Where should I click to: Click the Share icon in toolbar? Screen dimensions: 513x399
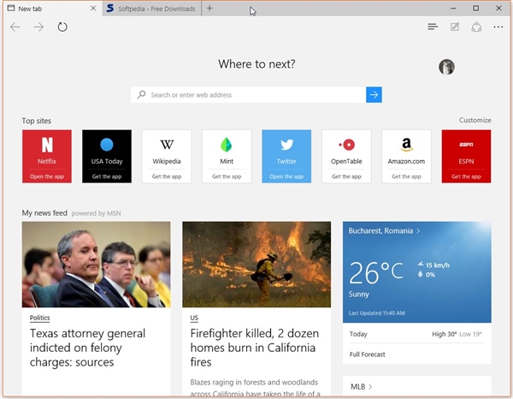(476, 27)
